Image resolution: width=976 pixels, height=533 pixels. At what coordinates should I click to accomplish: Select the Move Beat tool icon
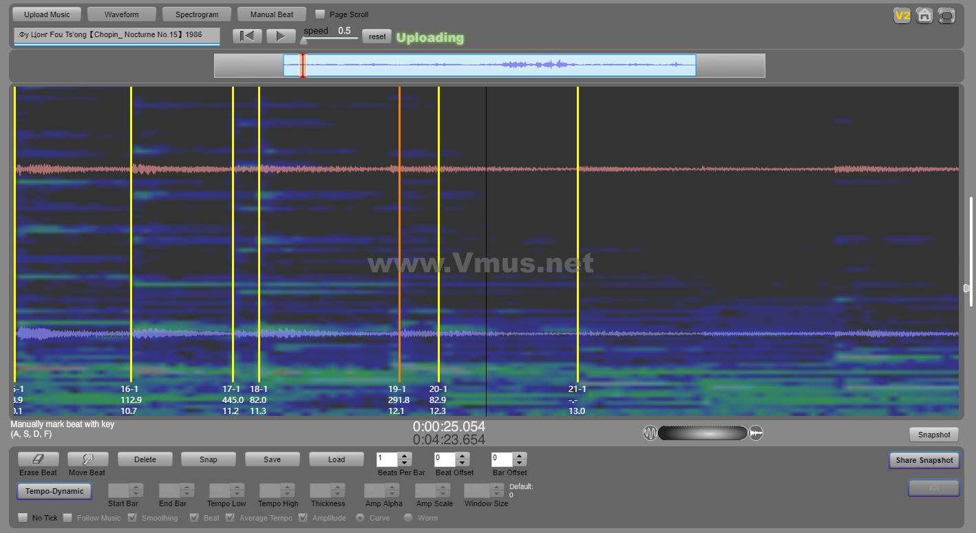pyautogui.click(x=87, y=459)
